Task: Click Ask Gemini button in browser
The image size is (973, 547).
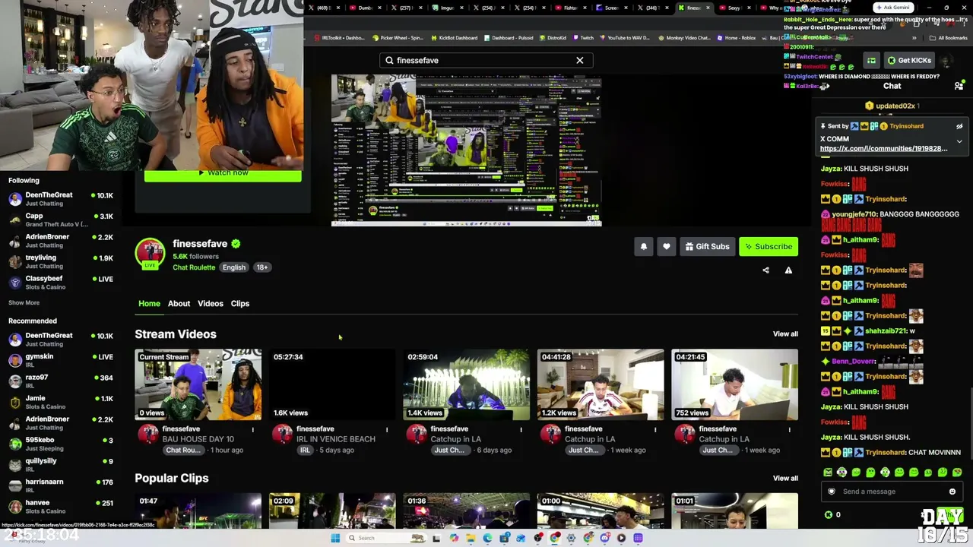Action: click(892, 8)
